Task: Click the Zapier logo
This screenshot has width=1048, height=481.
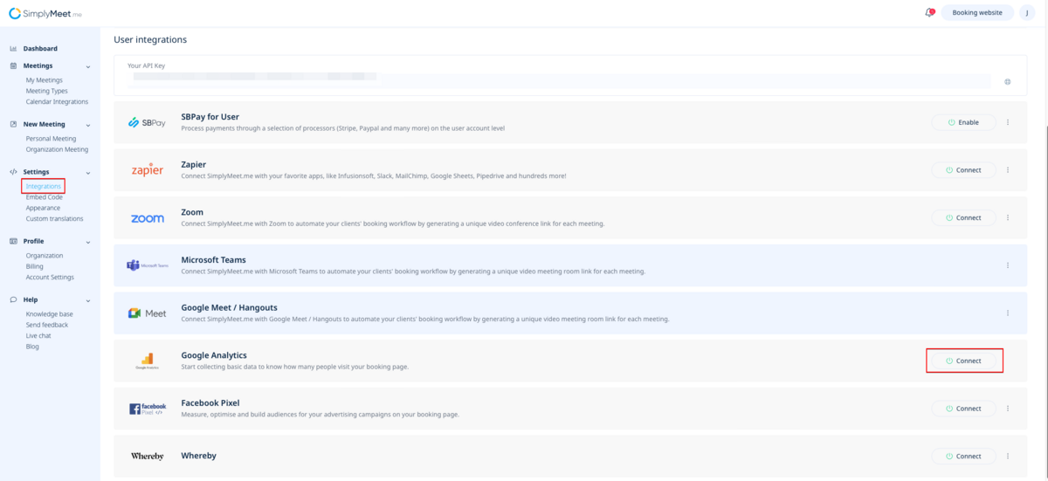Action: coord(147,170)
